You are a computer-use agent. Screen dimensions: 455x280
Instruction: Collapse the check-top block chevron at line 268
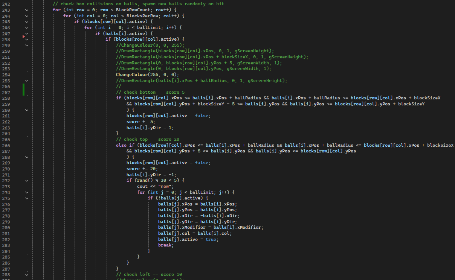coord(27,157)
